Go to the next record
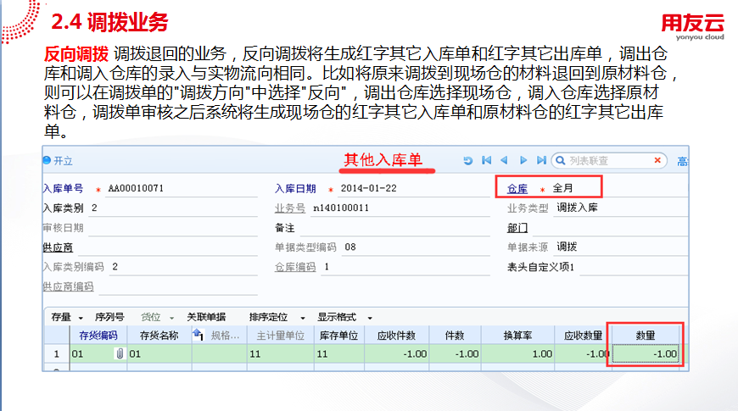Screen dimensions: 738x411 [x=523, y=160]
